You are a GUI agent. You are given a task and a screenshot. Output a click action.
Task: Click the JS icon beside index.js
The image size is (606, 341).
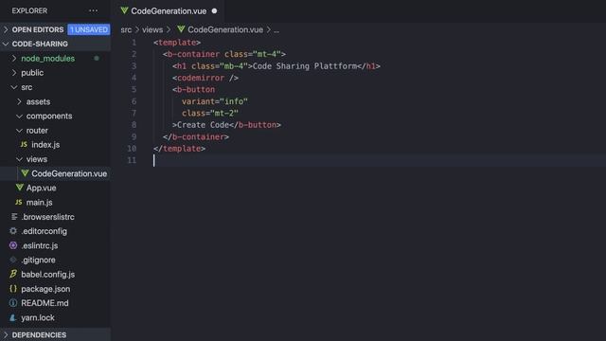coord(24,144)
